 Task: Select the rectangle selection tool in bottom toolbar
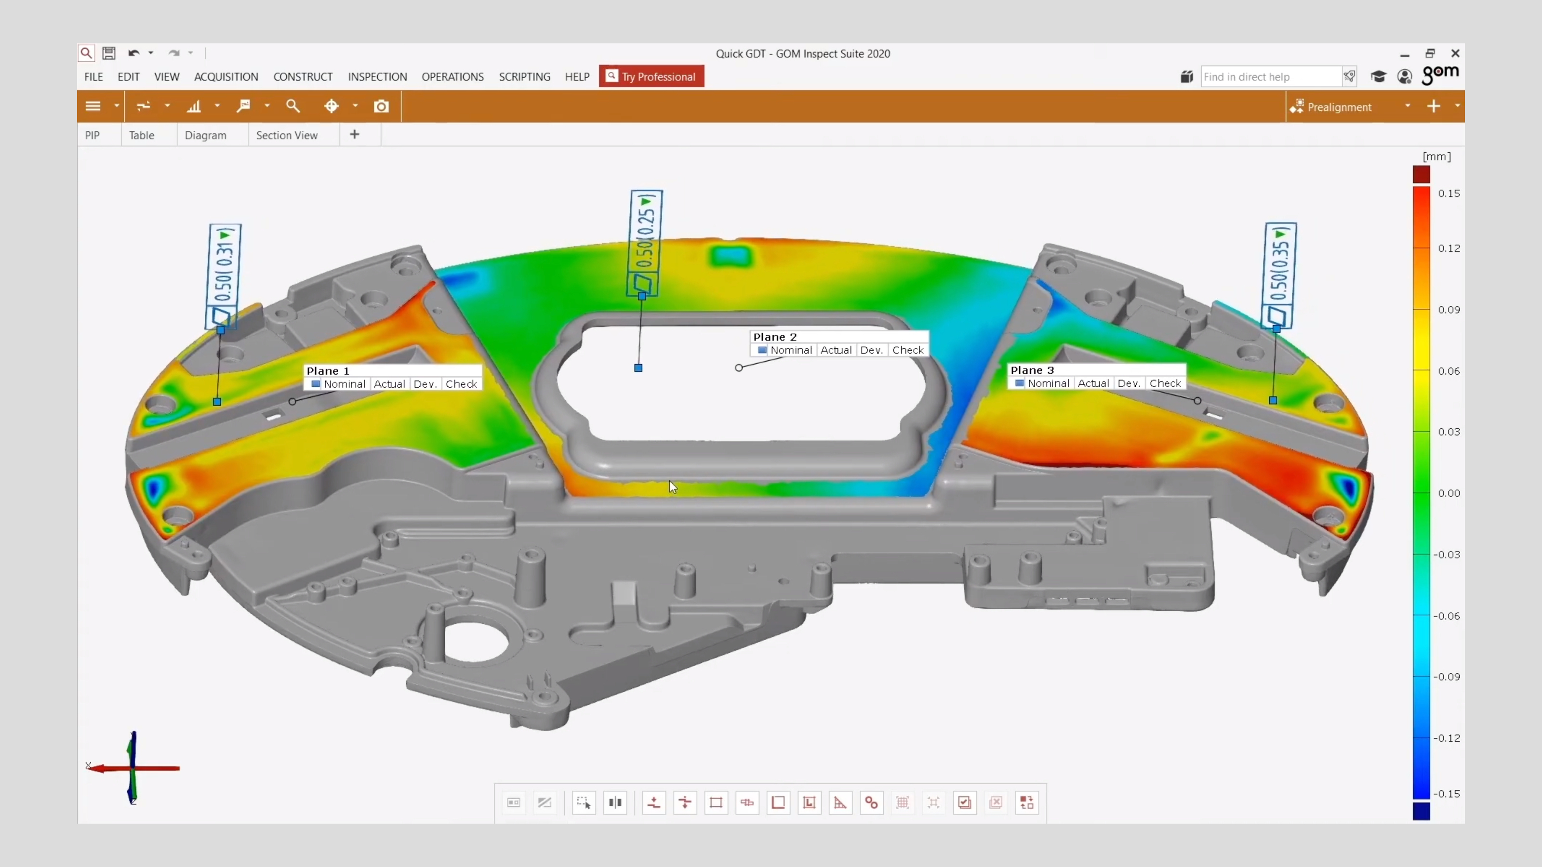click(x=584, y=802)
